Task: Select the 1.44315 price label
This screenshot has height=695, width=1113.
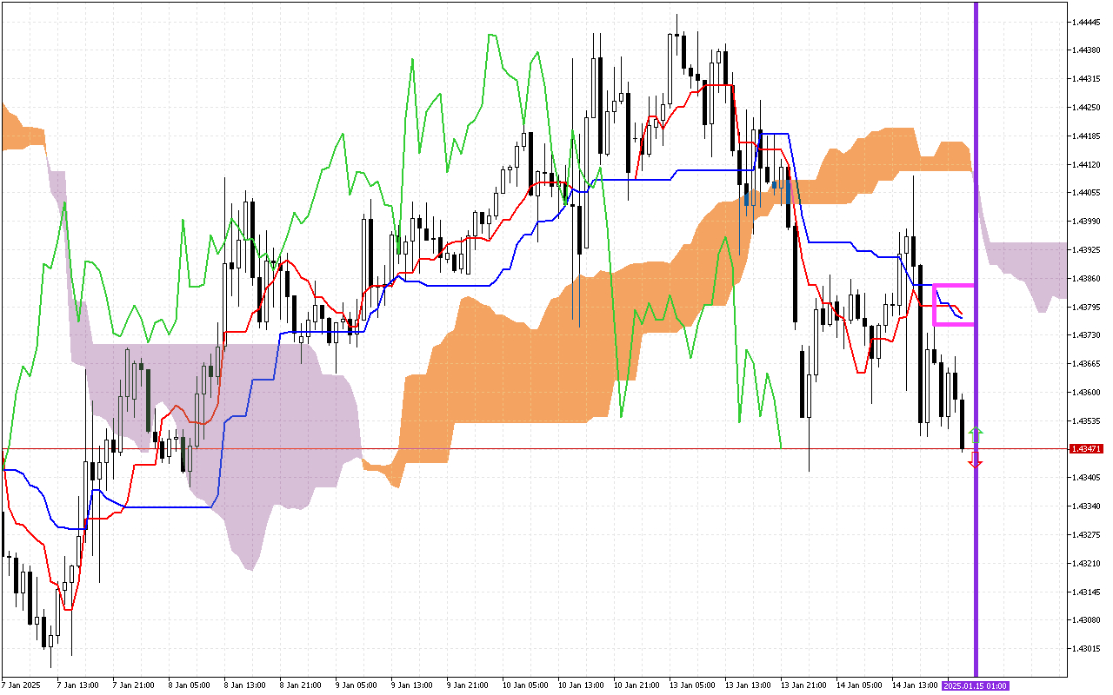Action: coord(1087,79)
